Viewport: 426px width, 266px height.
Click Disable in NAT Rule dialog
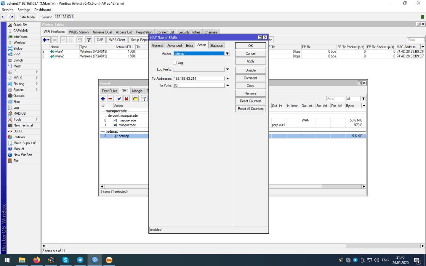(251, 70)
